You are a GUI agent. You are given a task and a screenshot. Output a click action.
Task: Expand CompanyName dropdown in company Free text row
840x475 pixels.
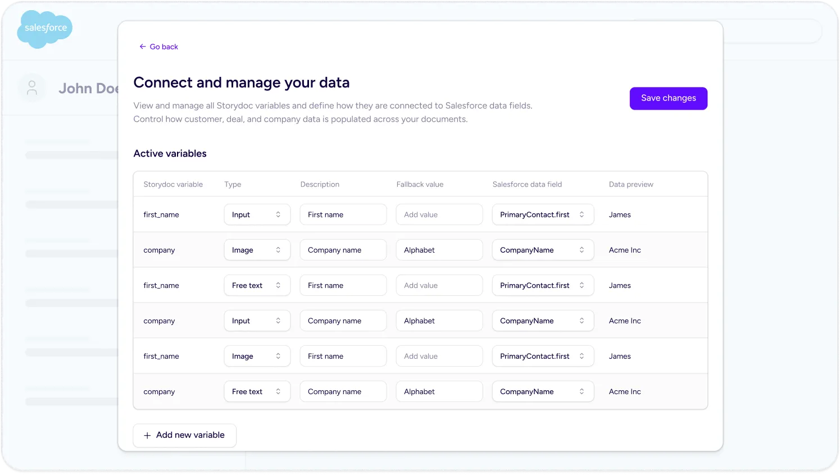click(x=543, y=391)
